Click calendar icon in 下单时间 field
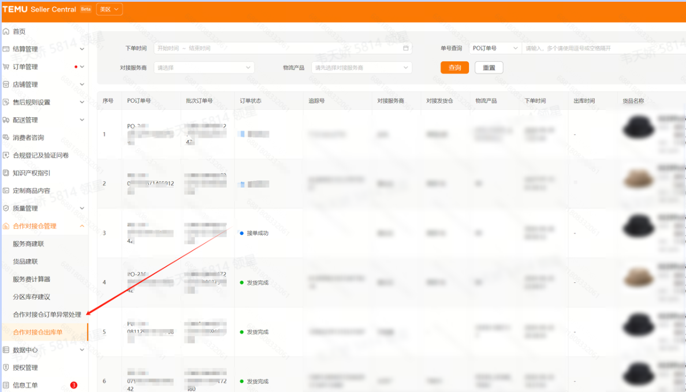The width and height of the screenshot is (686, 392). coord(405,48)
